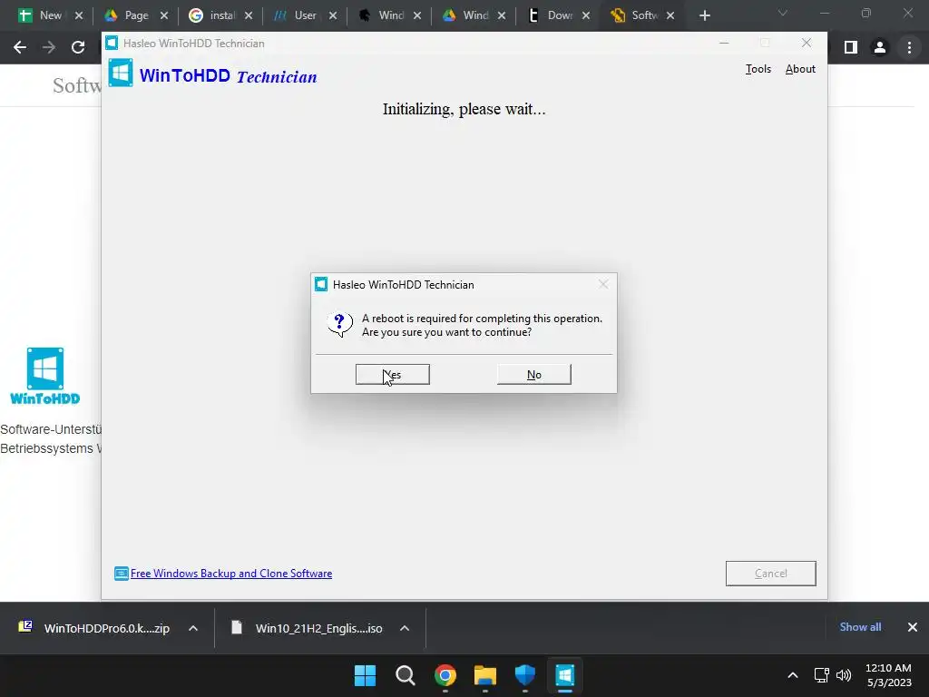Viewport: 929px width, 697px height.
Task: Open WinToHDD from the taskbar
Action: (x=564, y=675)
